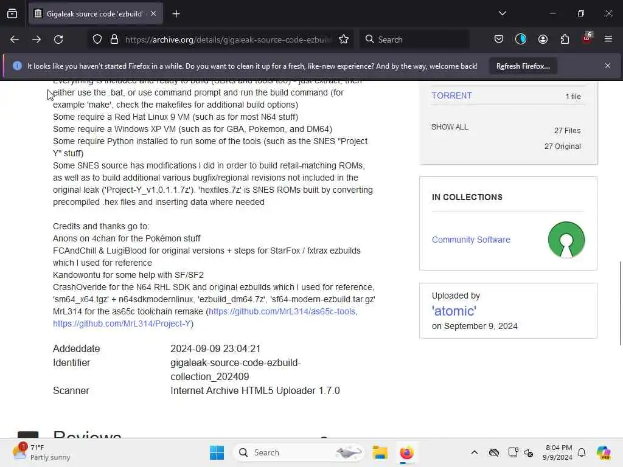Click the Community Software green logo thumbnail
This screenshot has height=467, width=623.
pos(566,240)
